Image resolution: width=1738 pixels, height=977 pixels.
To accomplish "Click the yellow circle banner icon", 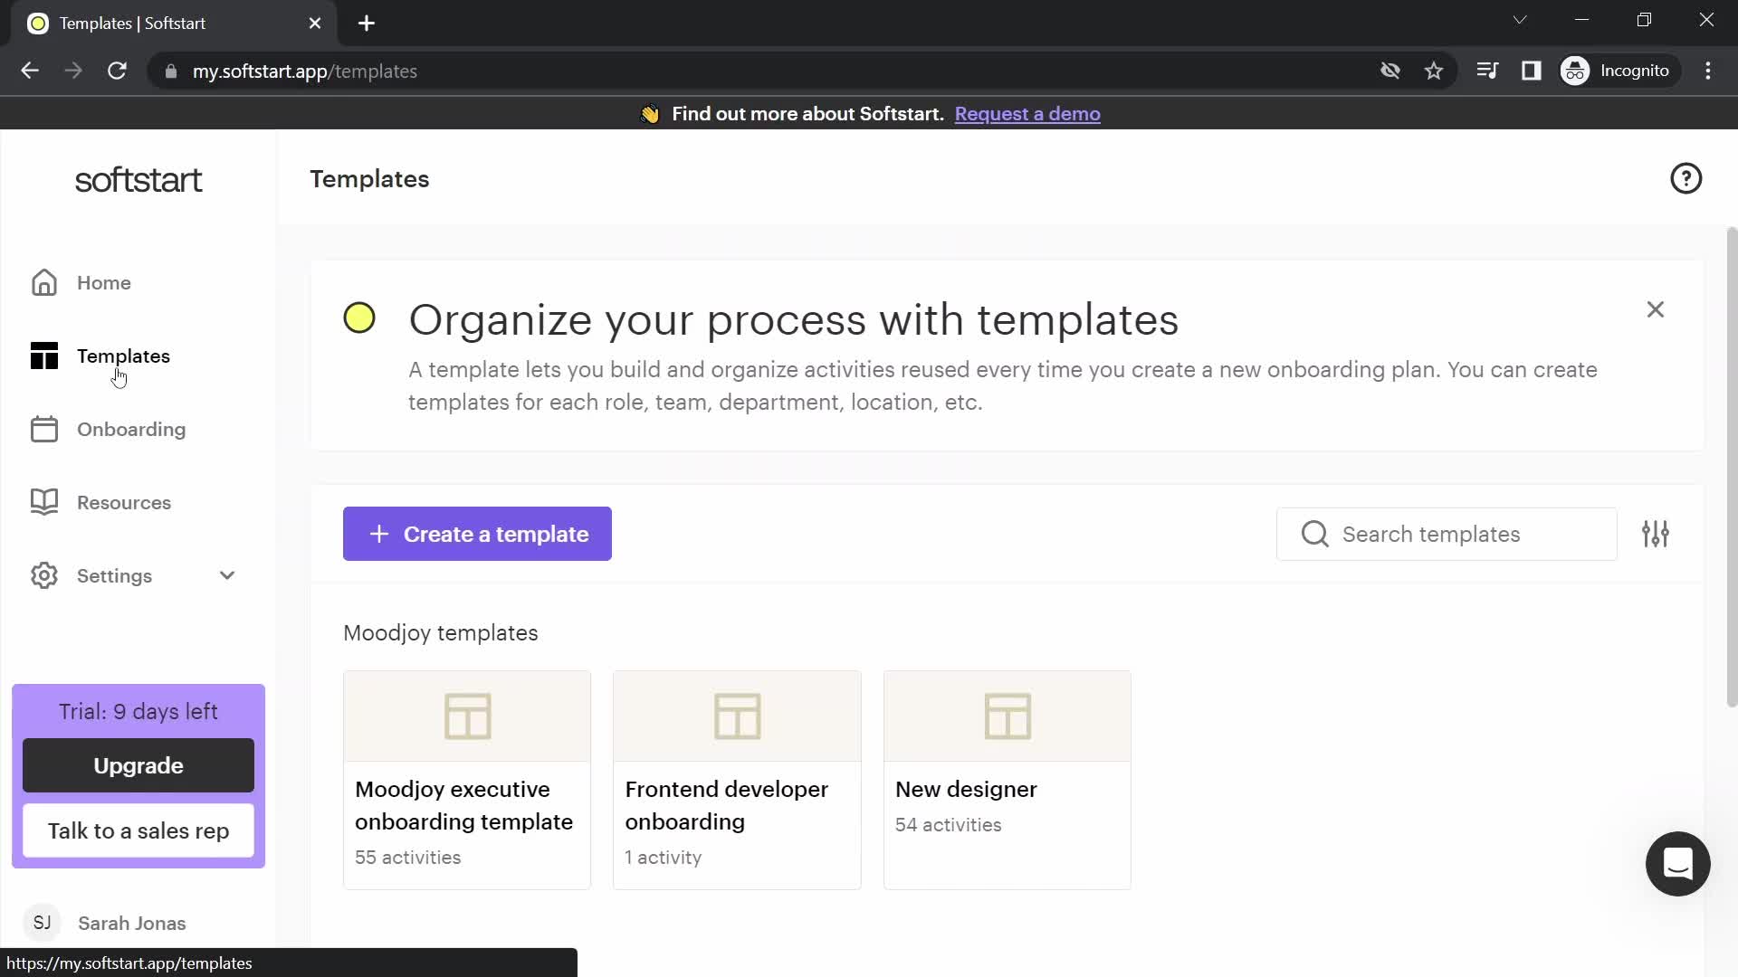I will tap(359, 318).
